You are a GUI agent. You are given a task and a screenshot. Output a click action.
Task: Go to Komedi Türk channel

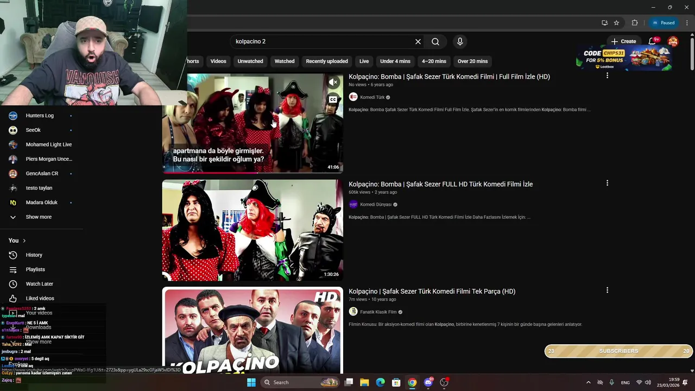pos(372,97)
